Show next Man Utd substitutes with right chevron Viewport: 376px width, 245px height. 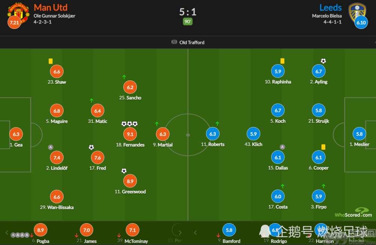point(180,233)
